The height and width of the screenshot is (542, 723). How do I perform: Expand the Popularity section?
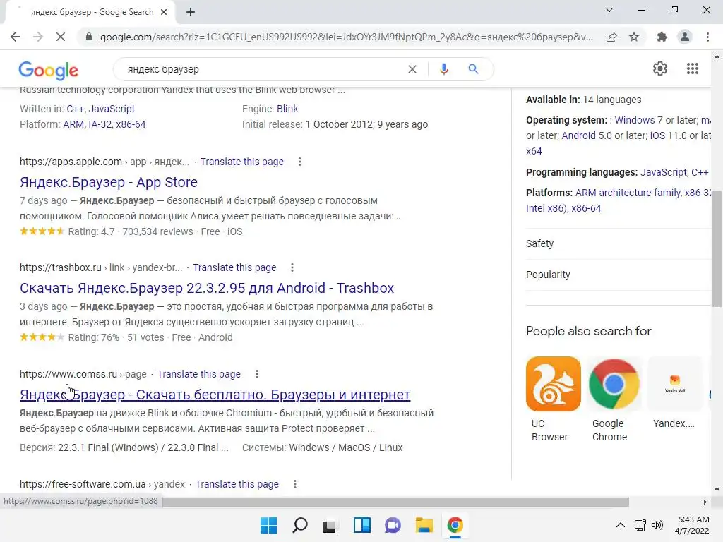[x=619, y=275]
